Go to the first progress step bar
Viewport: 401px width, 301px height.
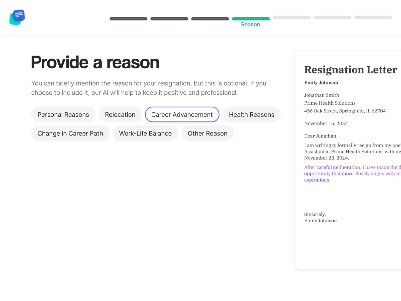tap(128, 19)
